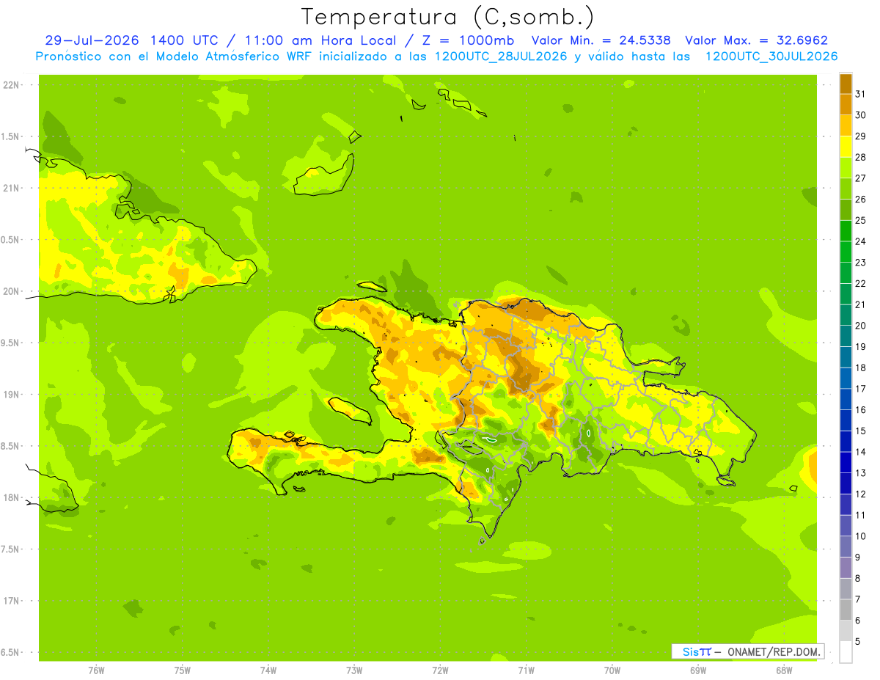Click the color scale swatch between 24 and 25
The image size is (880, 680).
click(846, 230)
